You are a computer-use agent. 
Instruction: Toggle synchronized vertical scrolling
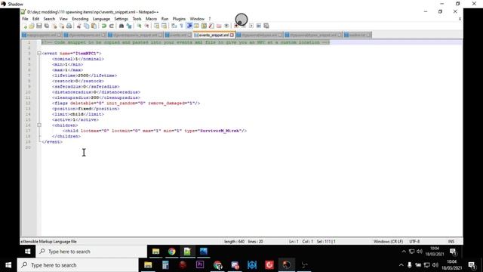tap(156, 26)
